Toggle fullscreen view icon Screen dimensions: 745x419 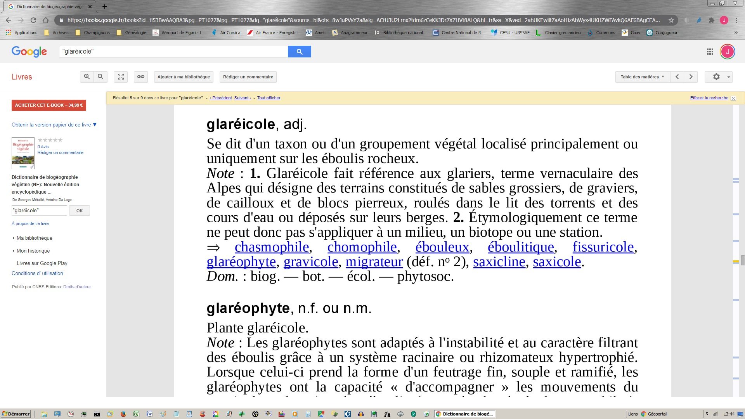pos(121,77)
